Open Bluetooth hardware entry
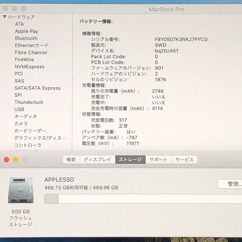 point(26,38)
